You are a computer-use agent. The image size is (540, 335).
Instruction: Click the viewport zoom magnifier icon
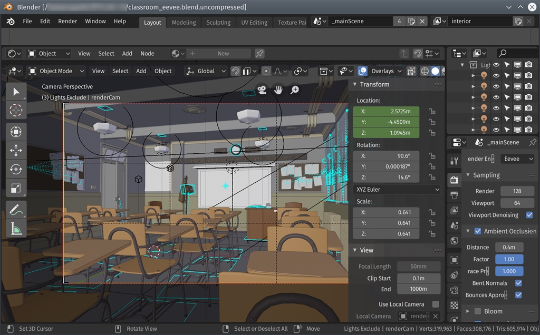pos(295,91)
